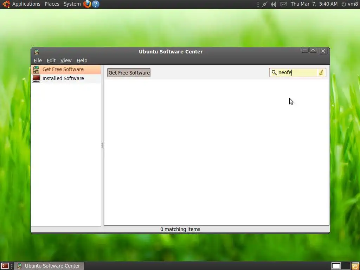Click the '0 matching items' status text

point(180,229)
